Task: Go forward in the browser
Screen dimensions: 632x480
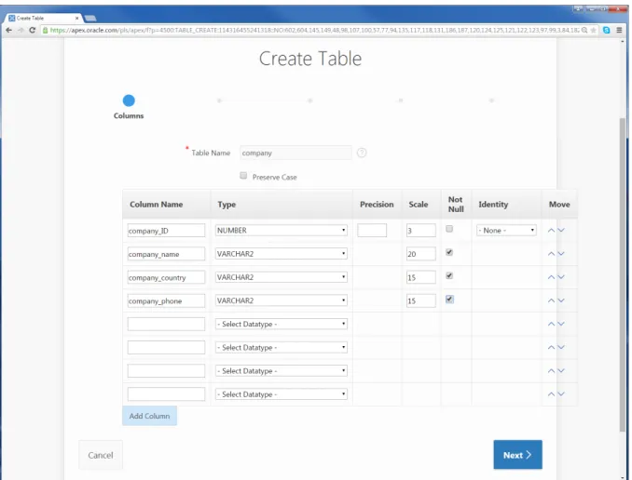Action: pos(21,30)
